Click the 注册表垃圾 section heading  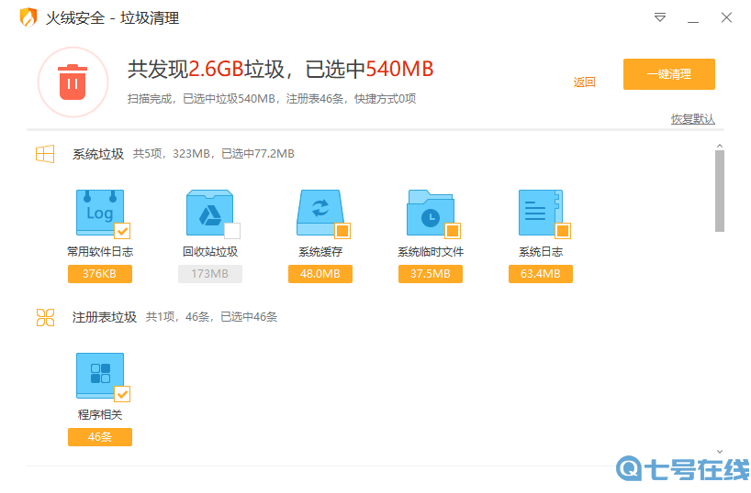(x=105, y=317)
